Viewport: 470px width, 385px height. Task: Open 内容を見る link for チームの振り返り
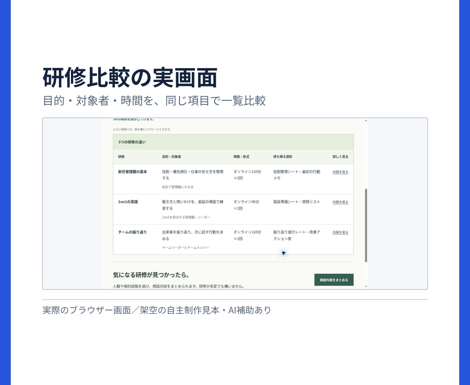click(x=340, y=233)
